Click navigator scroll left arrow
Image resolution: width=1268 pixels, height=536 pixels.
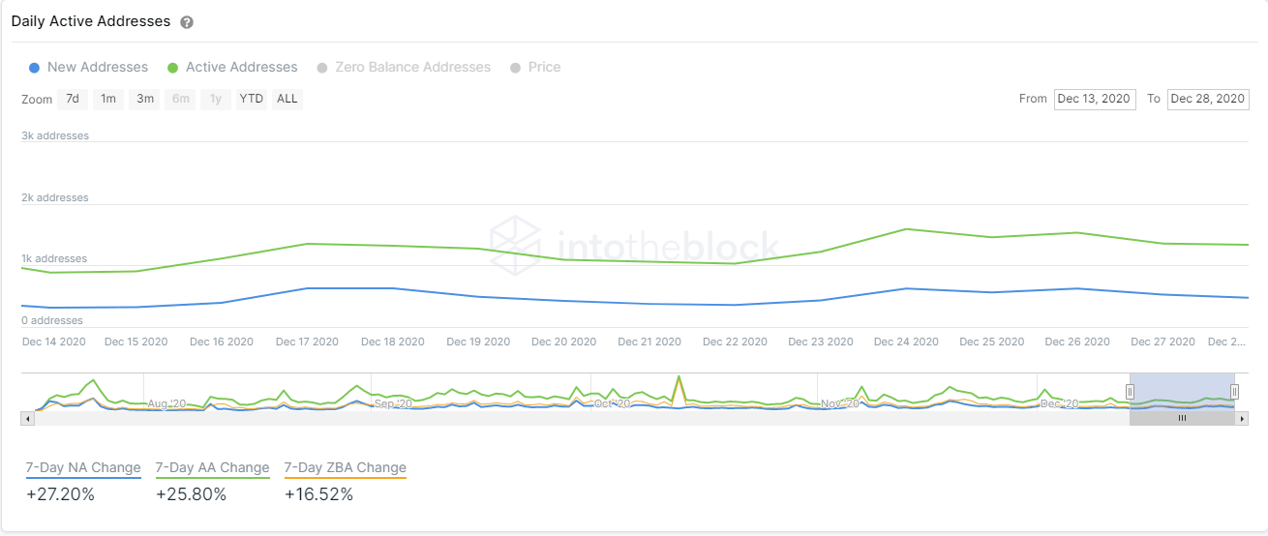27,419
